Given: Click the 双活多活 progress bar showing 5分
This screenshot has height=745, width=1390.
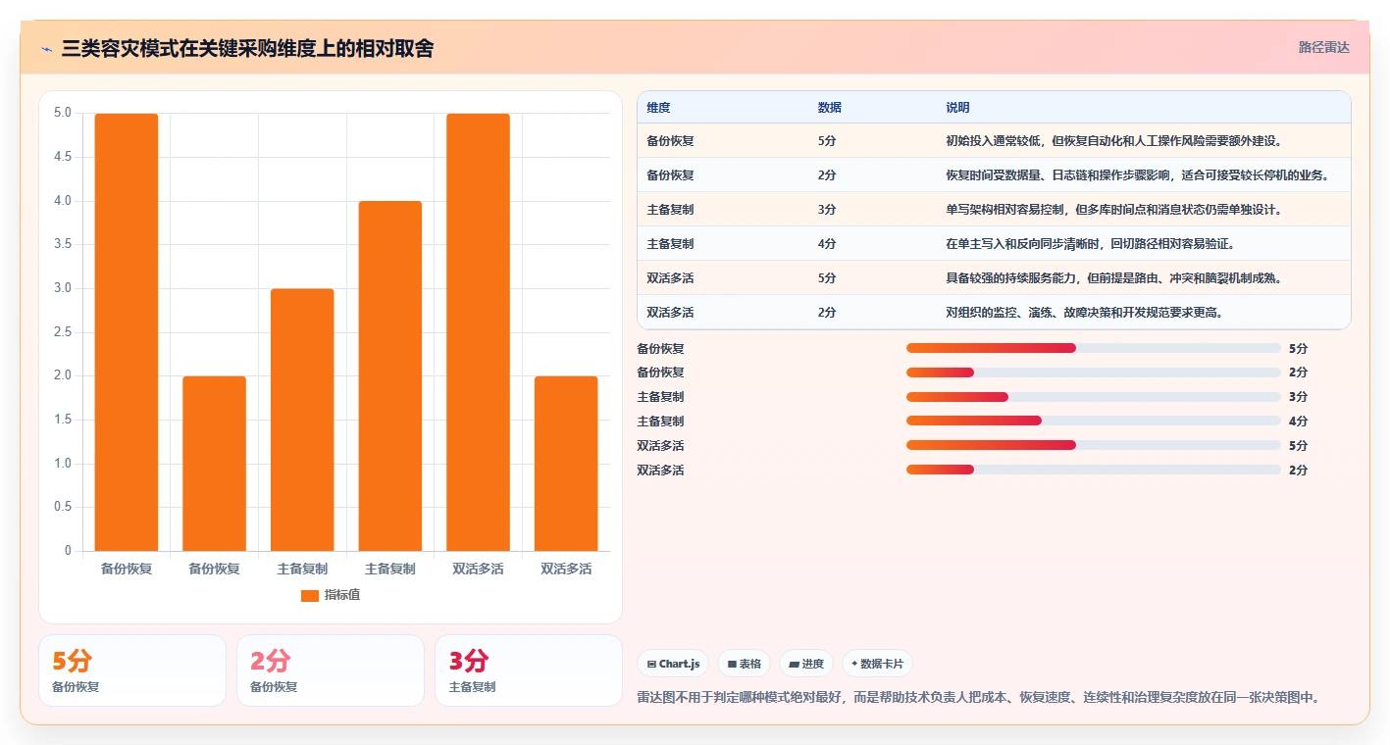Looking at the screenshot, I should (x=1093, y=445).
